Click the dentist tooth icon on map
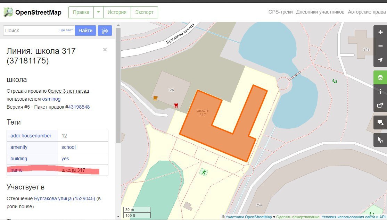Viewport: 387px width, 220px height. coord(176,105)
